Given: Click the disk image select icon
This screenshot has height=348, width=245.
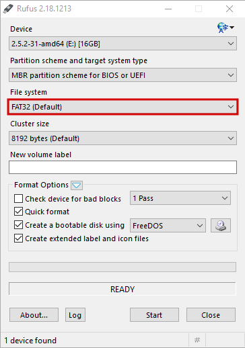Looking at the screenshot, I should pyautogui.click(x=221, y=225).
